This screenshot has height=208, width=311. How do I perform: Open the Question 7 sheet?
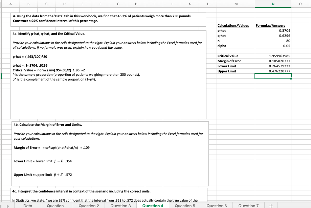click(248, 205)
